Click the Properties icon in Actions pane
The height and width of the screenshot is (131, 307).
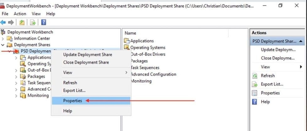[255, 93]
